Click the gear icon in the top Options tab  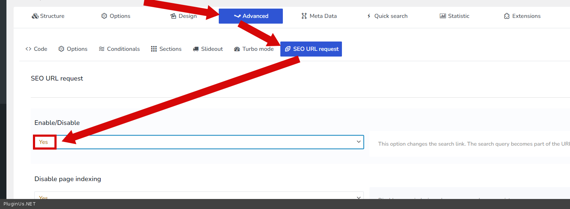point(104,16)
